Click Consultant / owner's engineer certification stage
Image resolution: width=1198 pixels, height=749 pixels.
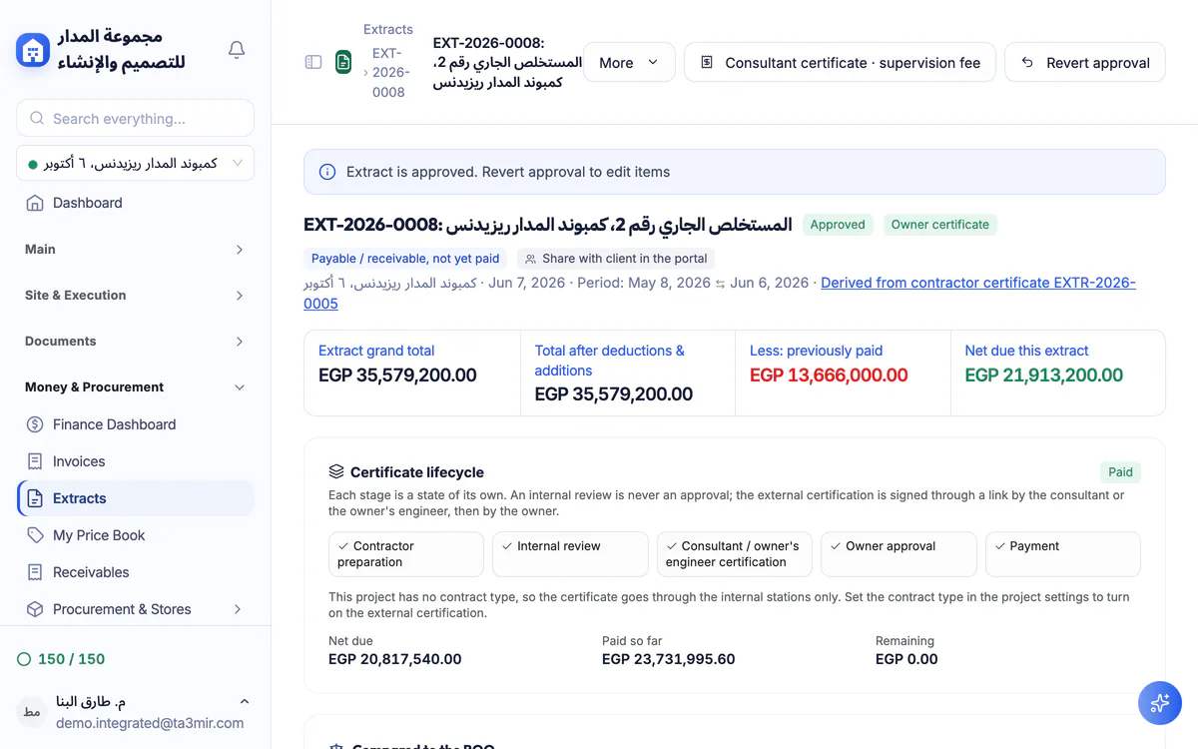(735, 554)
